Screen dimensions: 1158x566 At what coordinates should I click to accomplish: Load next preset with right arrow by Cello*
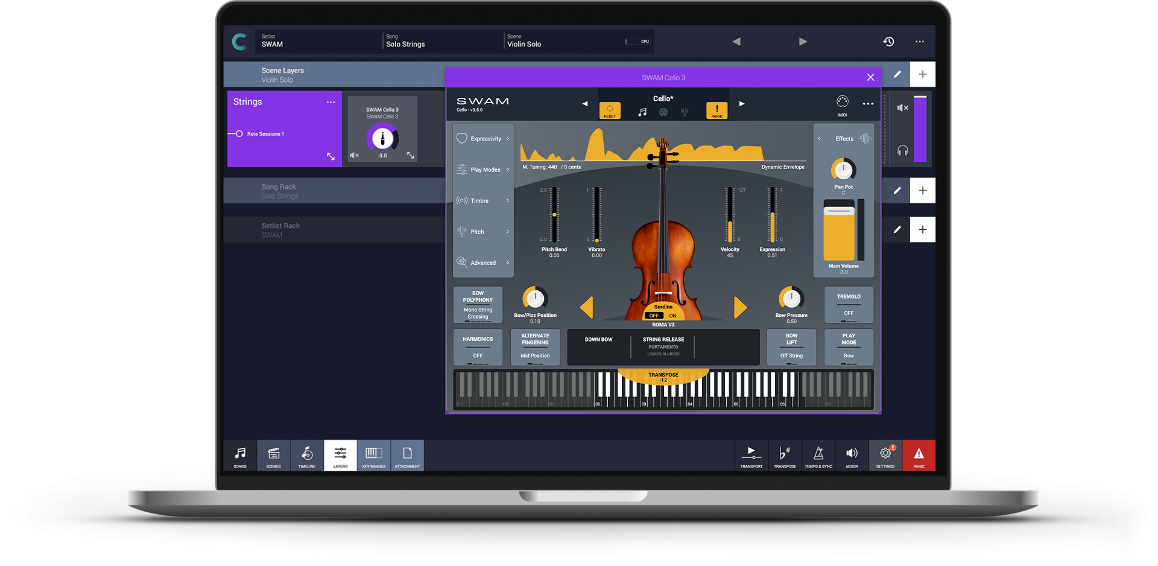(742, 104)
